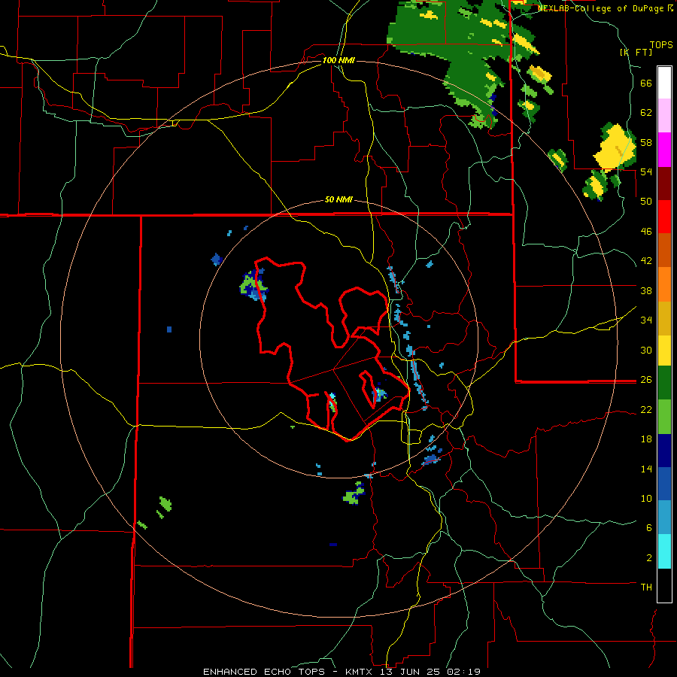Click the legend value "42"

[x=646, y=260]
